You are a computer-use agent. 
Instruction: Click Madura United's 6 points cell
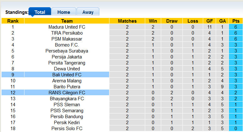[x=235, y=27]
